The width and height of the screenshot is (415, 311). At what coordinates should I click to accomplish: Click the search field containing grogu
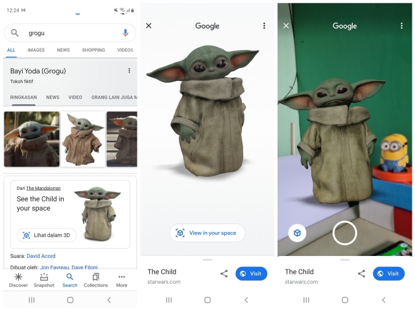(x=70, y=33)
